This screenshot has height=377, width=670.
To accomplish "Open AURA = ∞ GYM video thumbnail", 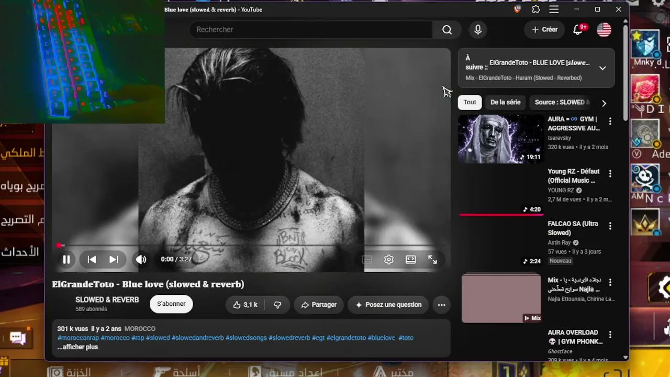I will point(501,139).
